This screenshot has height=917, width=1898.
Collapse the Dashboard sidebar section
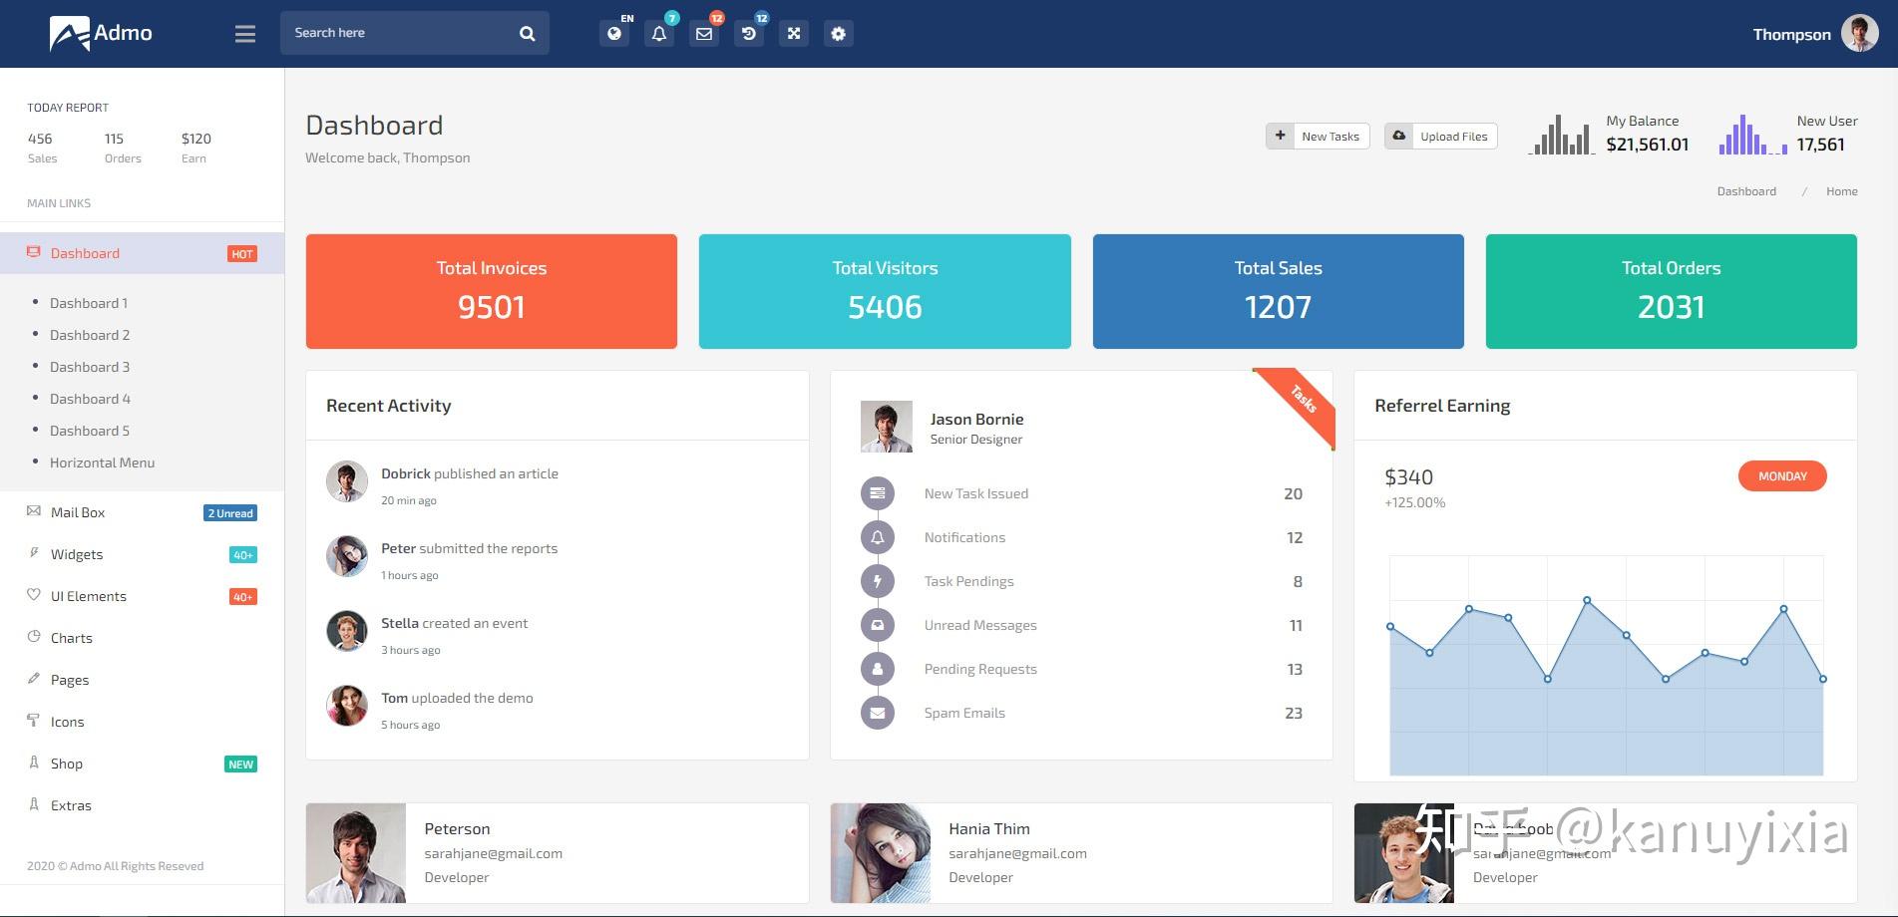142,253
